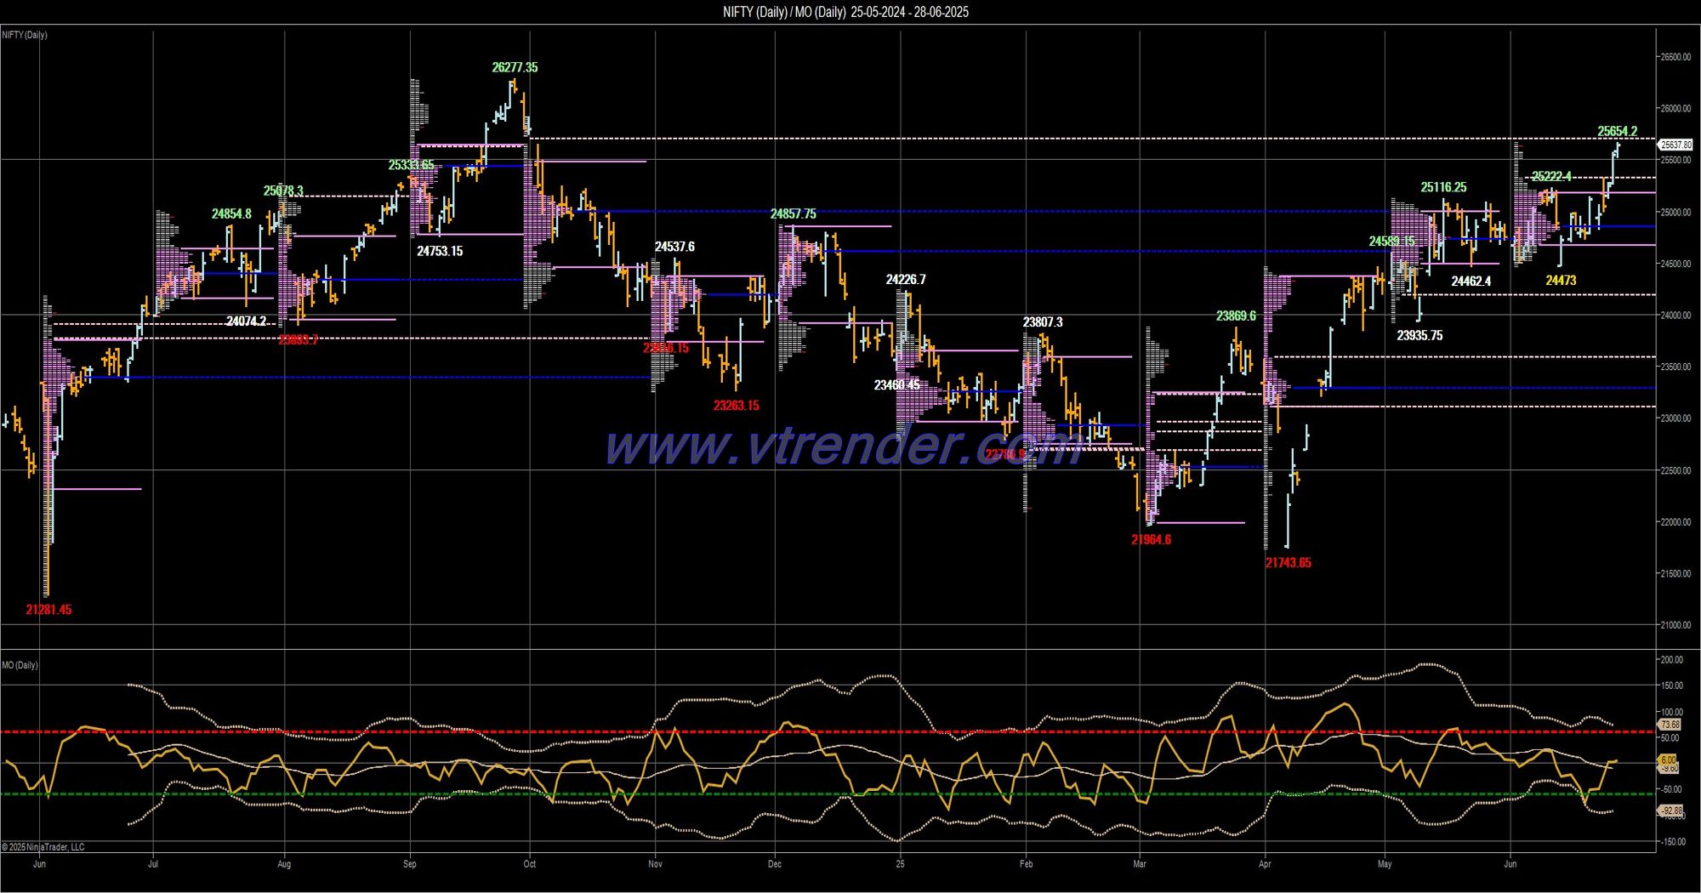
Task: Click the yellow 24473 price label
Action: pyautogui.click(x=1561, y=280)
